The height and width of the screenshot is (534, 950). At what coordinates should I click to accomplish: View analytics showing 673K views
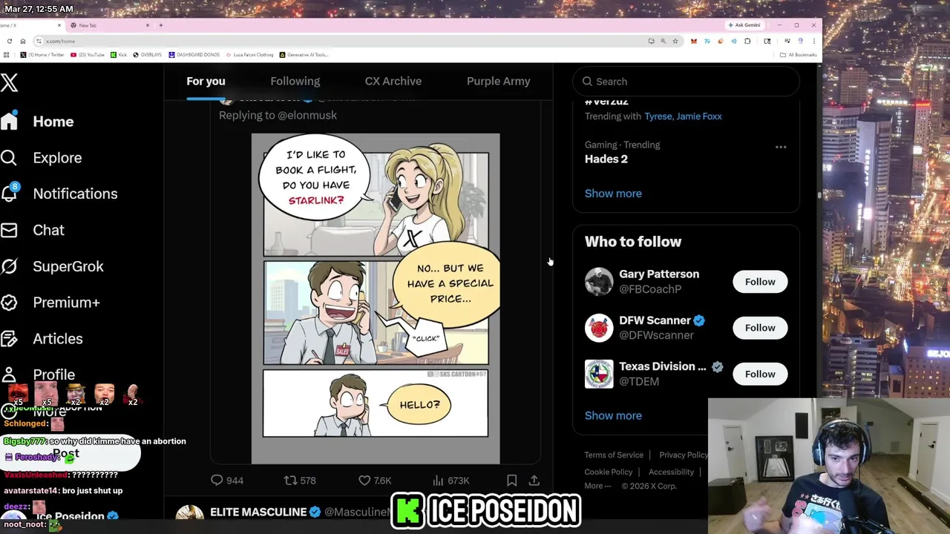point(451,481)
